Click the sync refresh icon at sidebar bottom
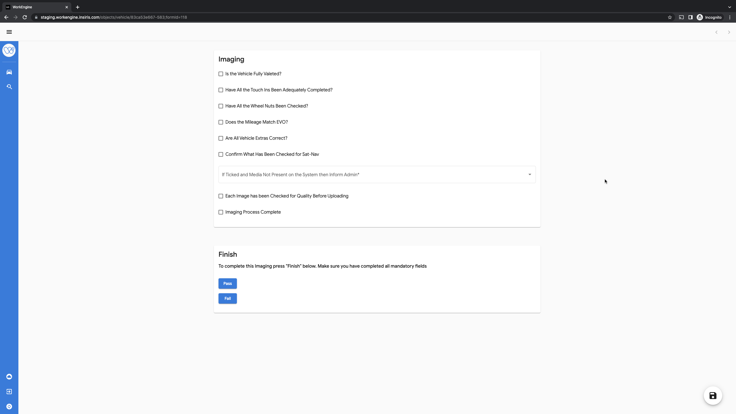 [x=9, y=407]
